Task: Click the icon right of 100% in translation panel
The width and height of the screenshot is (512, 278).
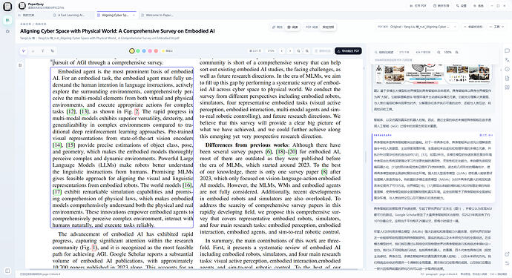Action: [457, 52]
